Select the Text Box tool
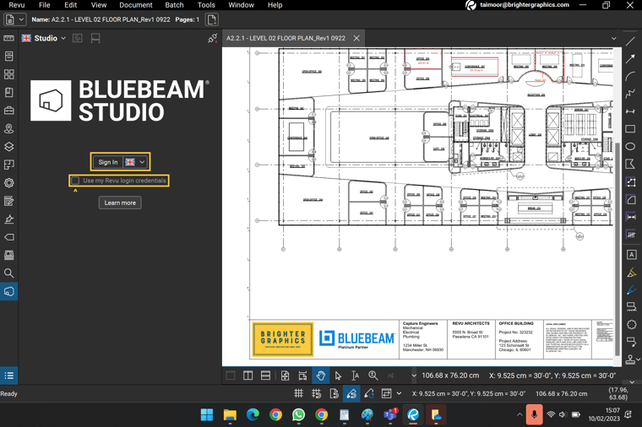The width and height of the screenshot is (642, 427). click(631, 254)
